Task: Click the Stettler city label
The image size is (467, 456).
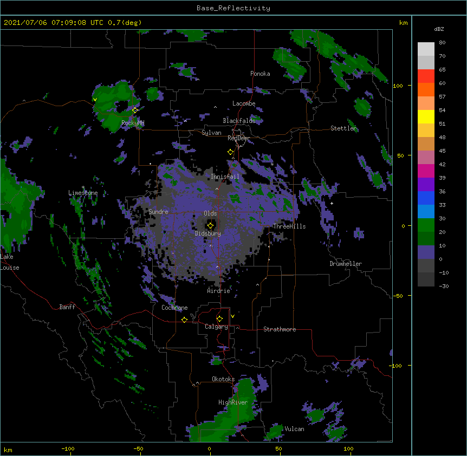Action: pyautogui.click(x=343, y=128)
